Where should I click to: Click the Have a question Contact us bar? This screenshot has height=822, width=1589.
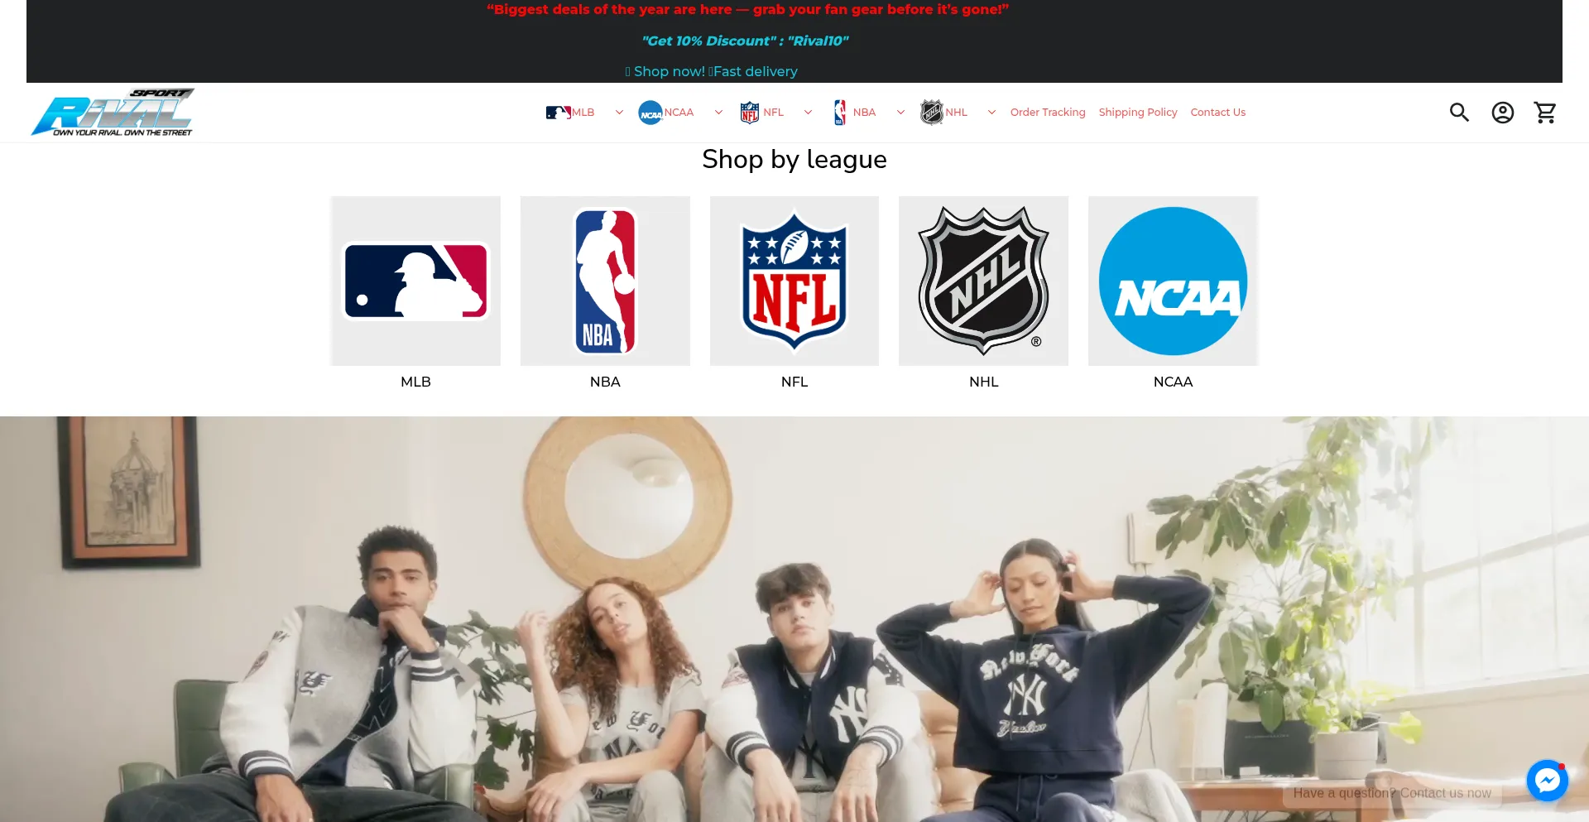tap(1393, 792)
